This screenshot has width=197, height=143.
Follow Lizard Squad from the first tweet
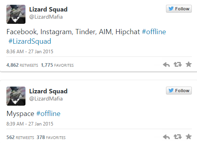coord(179,9)
